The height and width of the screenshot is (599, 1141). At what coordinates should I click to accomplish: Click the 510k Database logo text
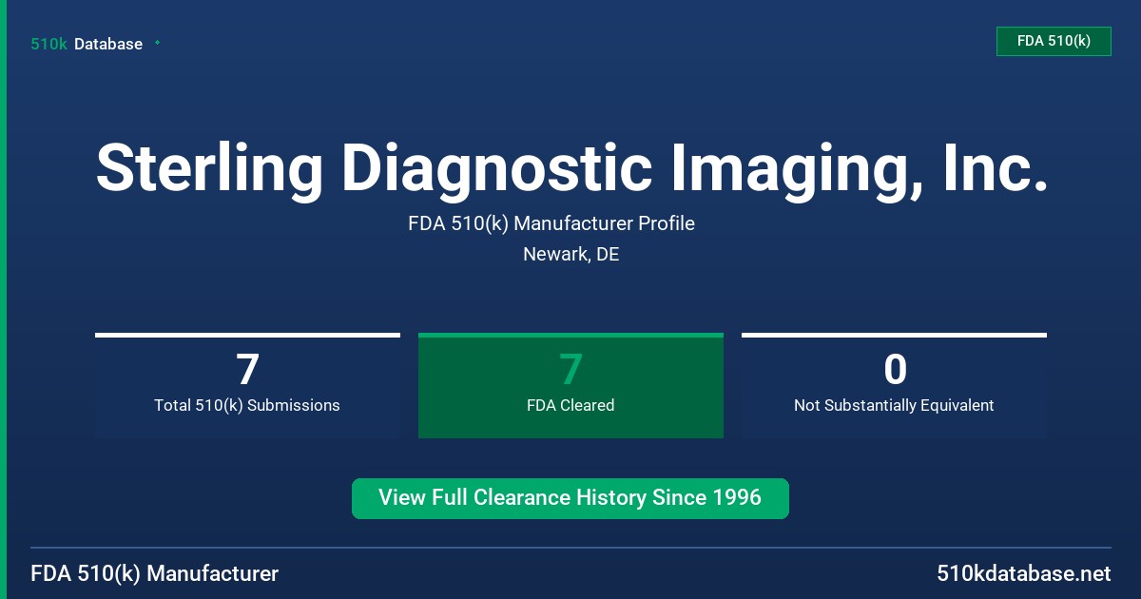(87, 44)
